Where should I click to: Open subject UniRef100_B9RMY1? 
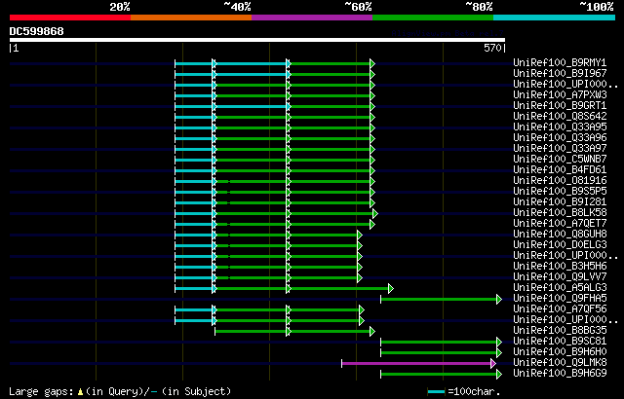tap(560, 62)
